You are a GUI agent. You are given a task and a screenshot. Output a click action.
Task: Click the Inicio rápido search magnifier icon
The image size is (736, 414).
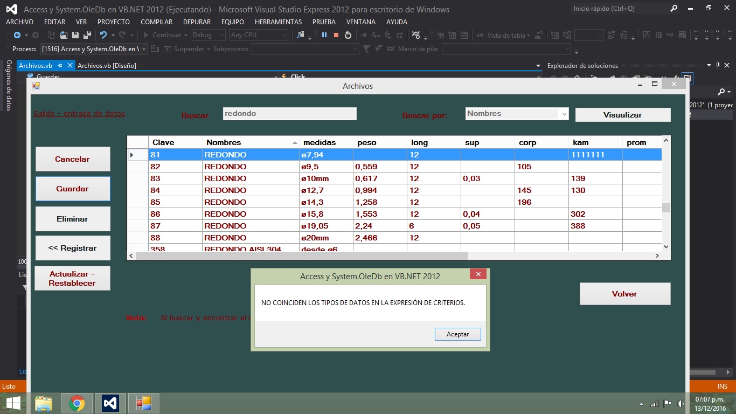coord(674,9)
